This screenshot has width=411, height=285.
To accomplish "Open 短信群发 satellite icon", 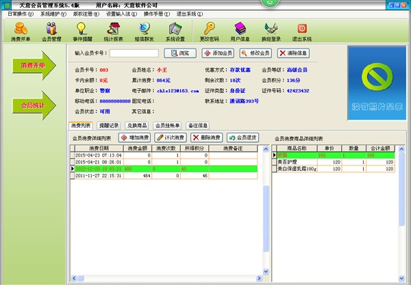I will click(144, 32).
